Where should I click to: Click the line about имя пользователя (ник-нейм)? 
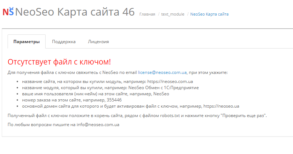point(95,94)
